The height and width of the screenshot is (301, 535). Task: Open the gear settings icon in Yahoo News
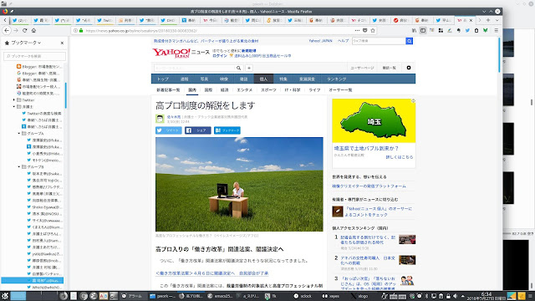[409, 68]
